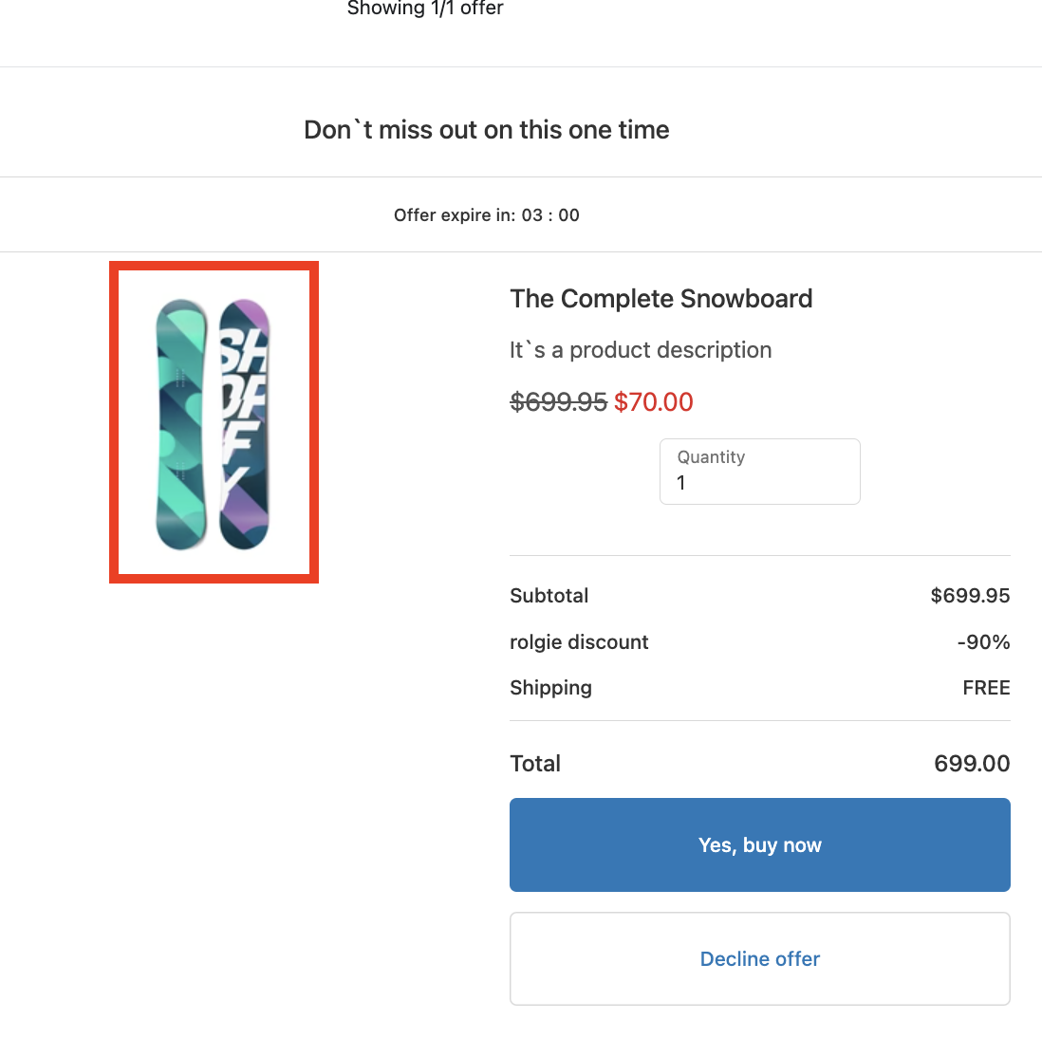Click The Complete Snowboard product title

click(661, 299)
